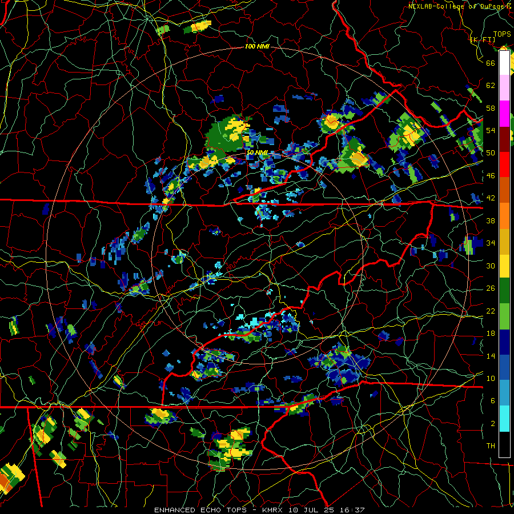514x514 pixels.
Task: Click the 62 value on legend scale
Action: click(x=491, y=85)
